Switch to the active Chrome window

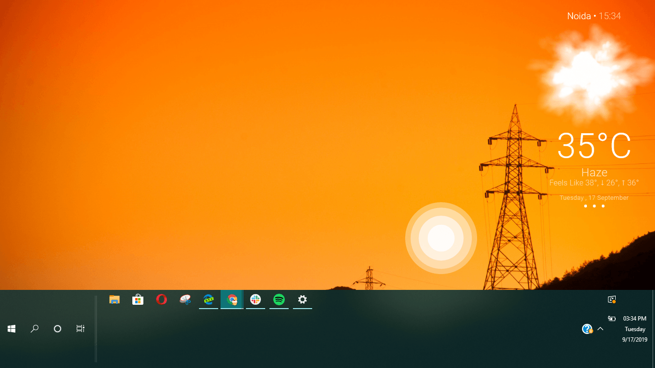232,300
